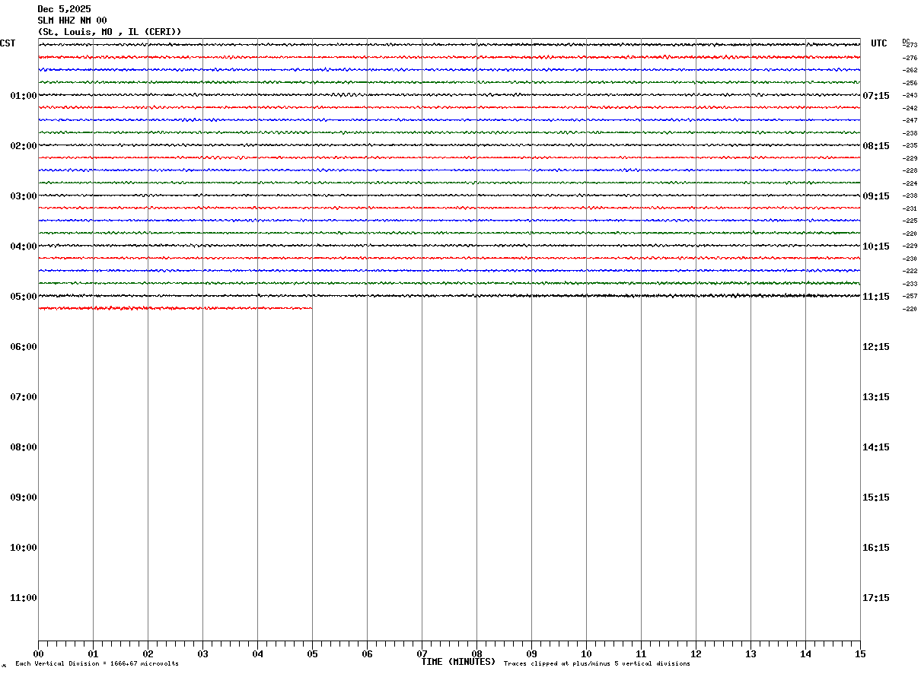Screen dimensions: 921x674
Task: Select the 04:00 CST time label
Action: tap(24, 246)
